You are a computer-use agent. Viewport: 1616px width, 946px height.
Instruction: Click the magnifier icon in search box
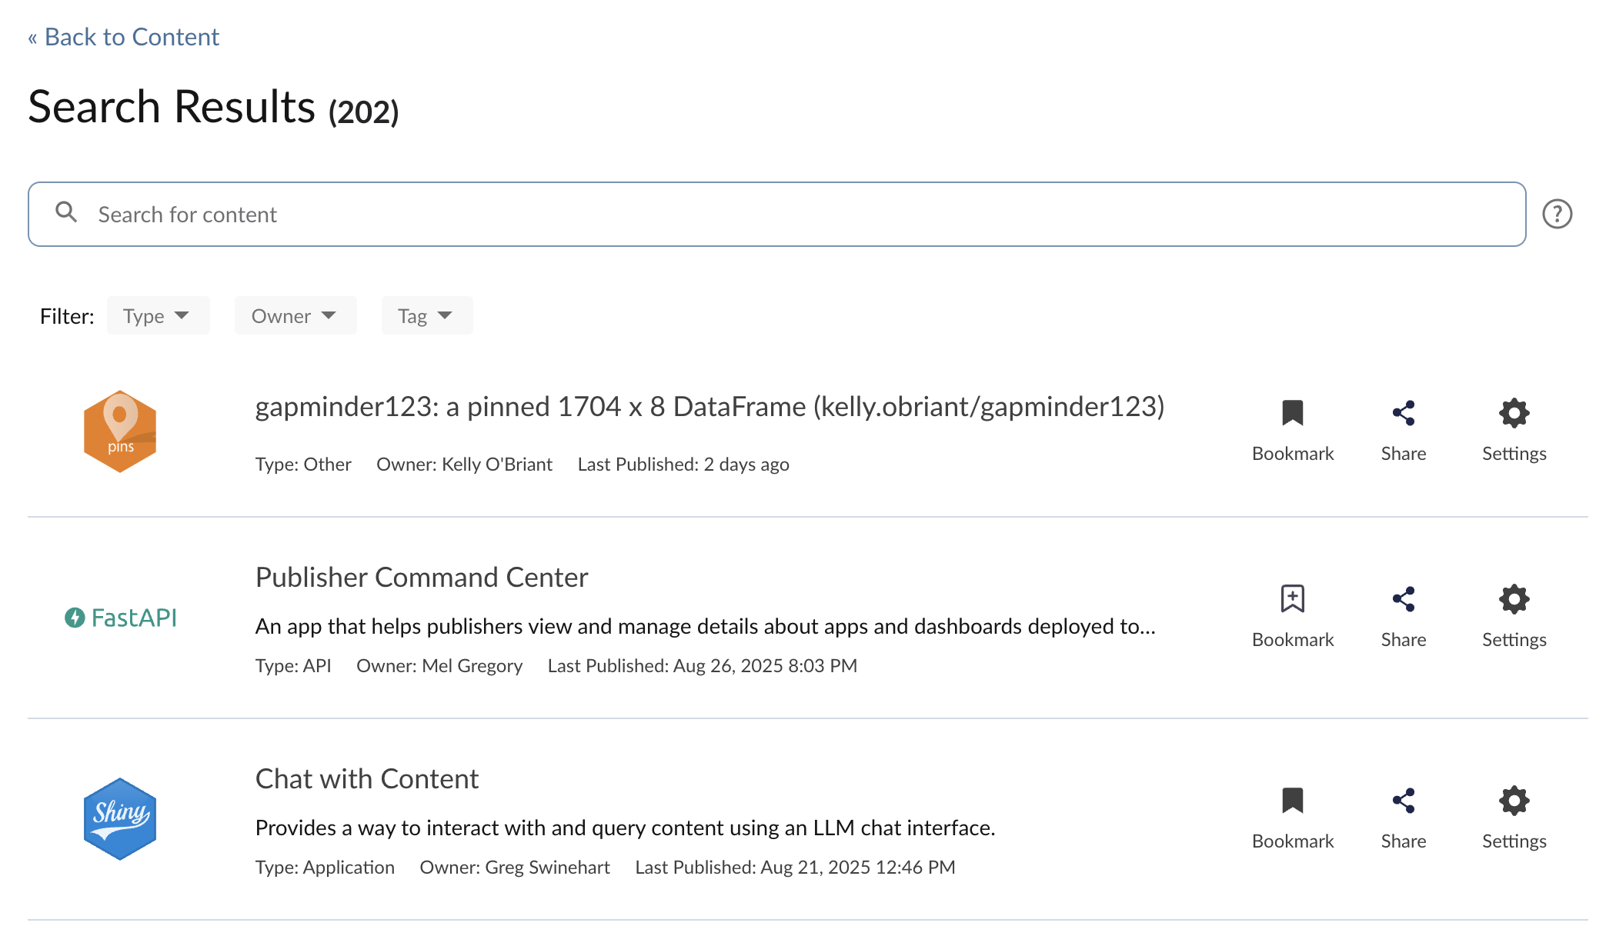coord(67,212)
